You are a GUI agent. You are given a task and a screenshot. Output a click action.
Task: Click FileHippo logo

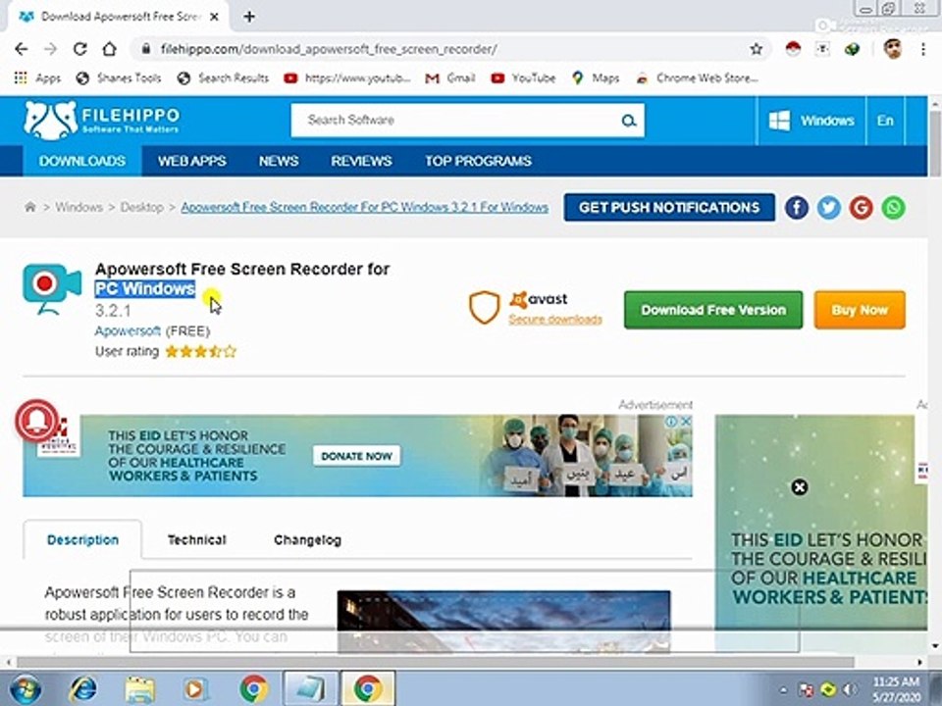[x=102, y=120]
